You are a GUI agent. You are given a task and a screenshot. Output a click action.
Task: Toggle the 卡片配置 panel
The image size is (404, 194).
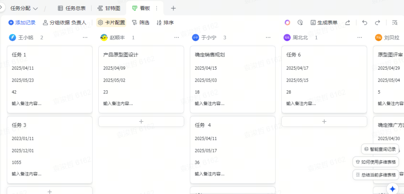(x=111, y=23)
